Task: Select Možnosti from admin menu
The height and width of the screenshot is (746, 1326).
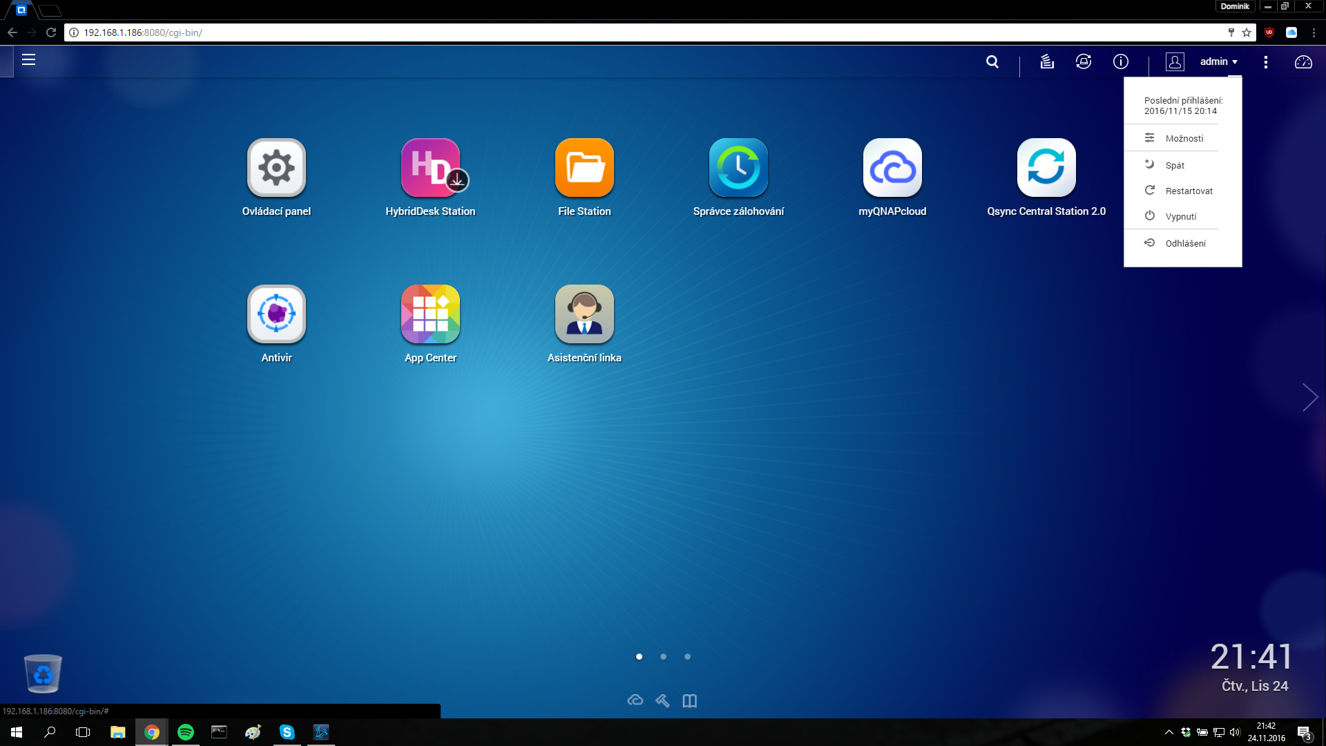Action: click(x=1184, y=138)
